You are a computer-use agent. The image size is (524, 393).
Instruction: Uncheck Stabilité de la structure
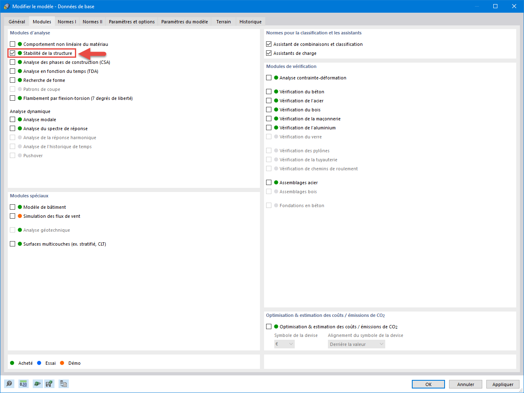13,53
